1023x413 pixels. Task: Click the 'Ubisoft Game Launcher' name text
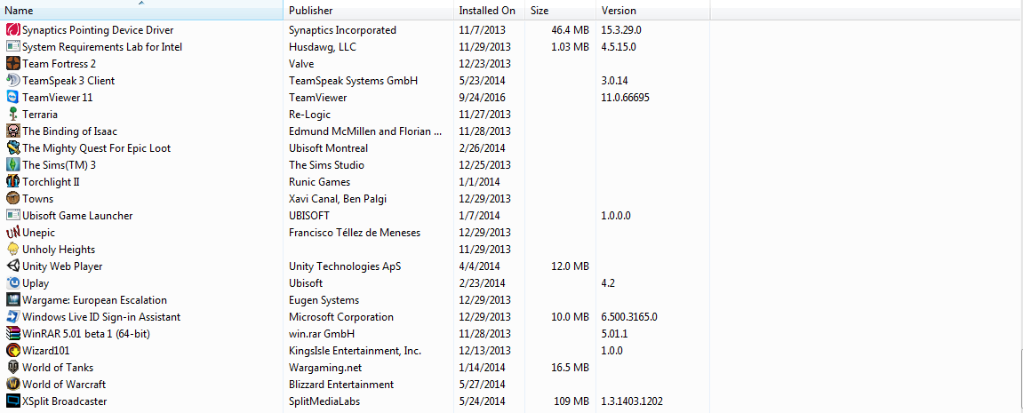click(77, 215)
